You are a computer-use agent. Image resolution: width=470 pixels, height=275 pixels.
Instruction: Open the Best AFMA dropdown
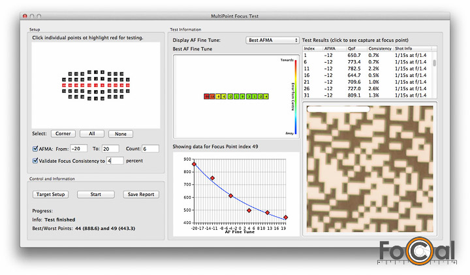click(x=272, y=40)
